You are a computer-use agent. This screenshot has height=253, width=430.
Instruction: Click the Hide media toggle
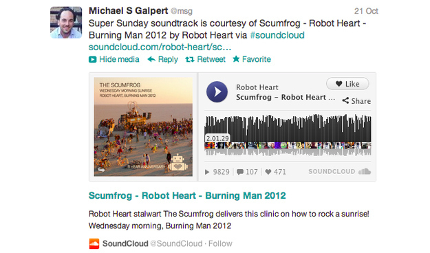pyautogui.click(x=114, y=59)
